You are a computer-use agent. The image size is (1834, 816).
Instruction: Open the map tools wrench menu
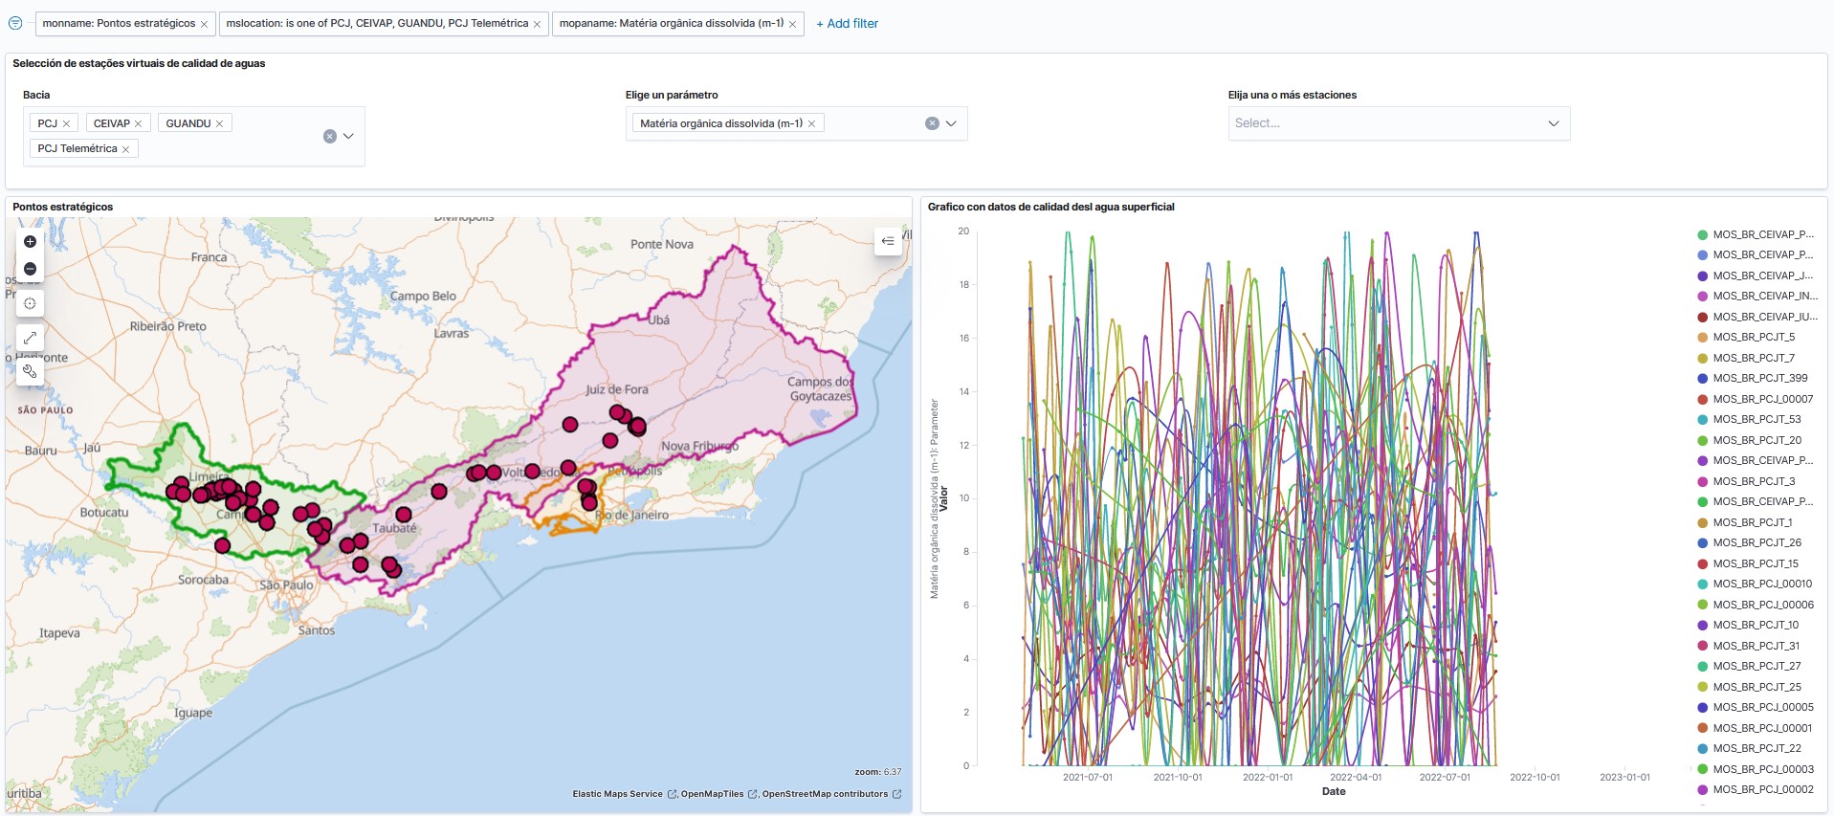coord(30,370)
